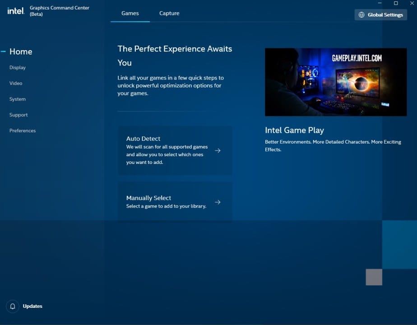Open Support from the sidebar
The width and height of the screenshot is (417, 325).
click(x=19, y=115)
